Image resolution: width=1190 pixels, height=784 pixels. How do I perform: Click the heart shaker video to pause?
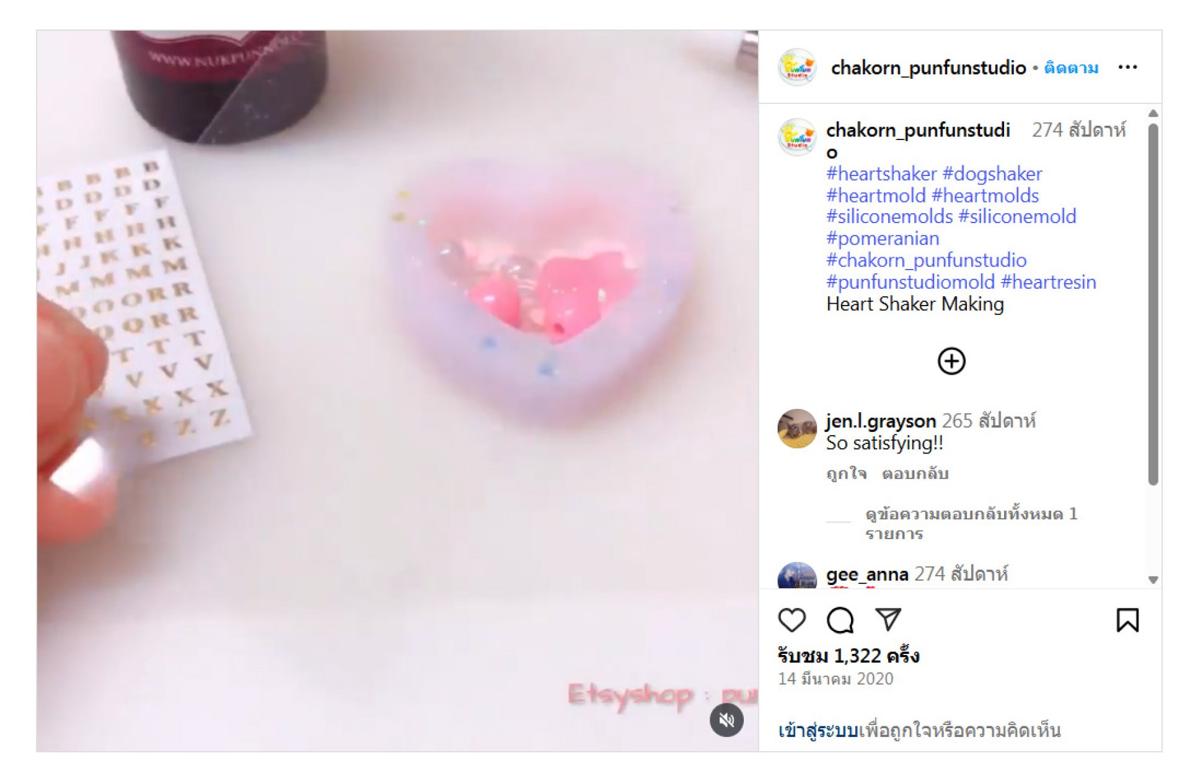[x=397, y=391]
